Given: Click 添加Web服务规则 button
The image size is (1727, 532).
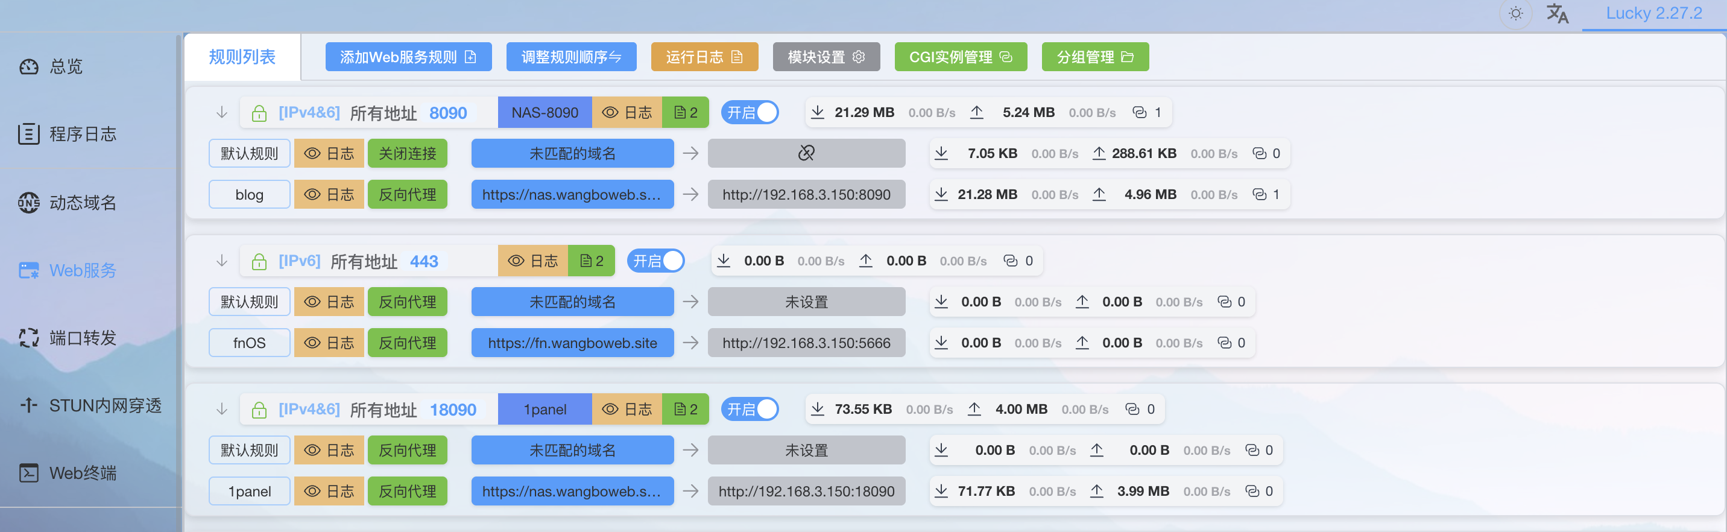Looking at the screenshot, I should pos(408,57).
